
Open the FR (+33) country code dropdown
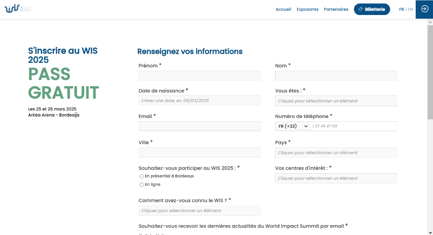click(293, 126)
